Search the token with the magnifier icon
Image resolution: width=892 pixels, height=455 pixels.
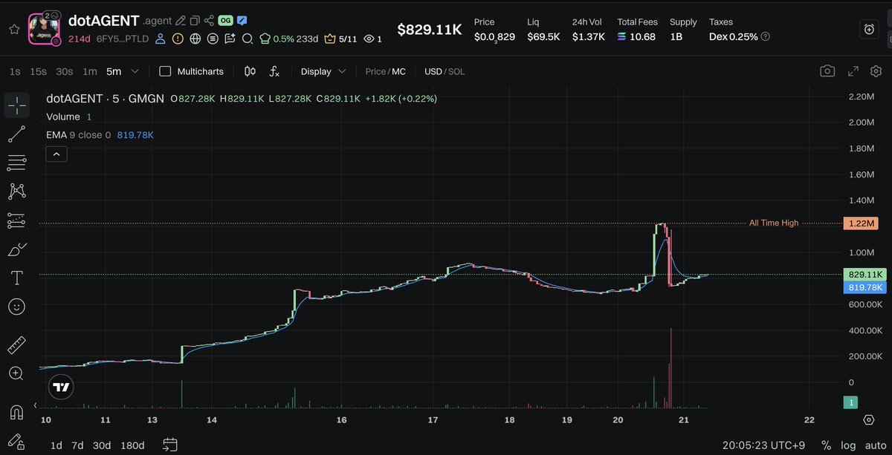(x=247, y=38)
